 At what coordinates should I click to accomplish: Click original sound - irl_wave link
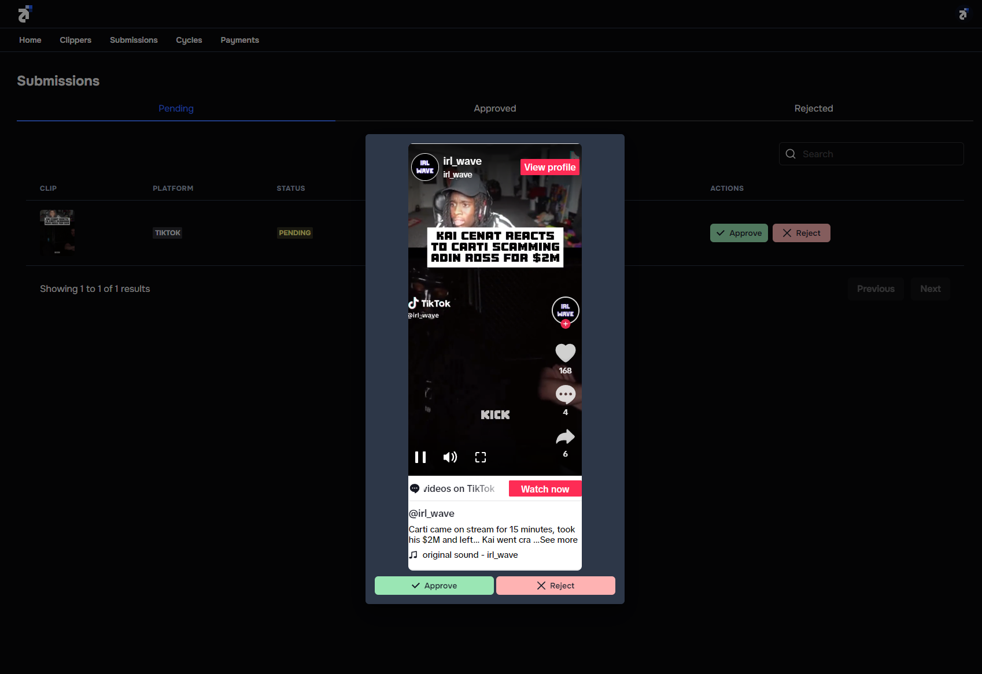click(x=470, y=555)
